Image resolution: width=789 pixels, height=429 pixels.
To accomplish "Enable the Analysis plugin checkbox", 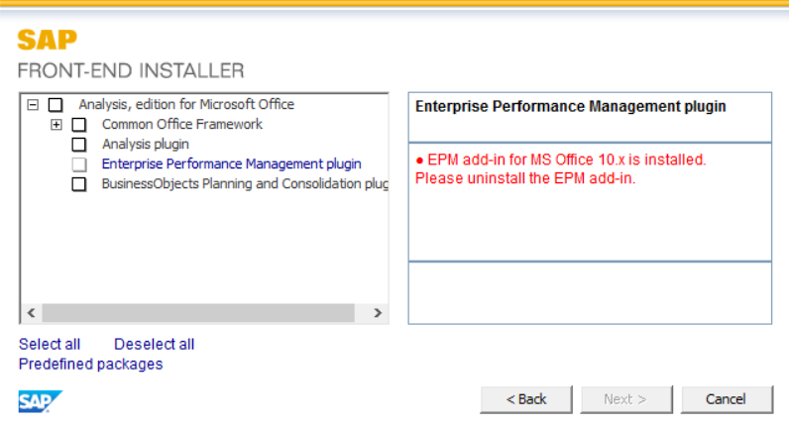I will coord(79,145).
